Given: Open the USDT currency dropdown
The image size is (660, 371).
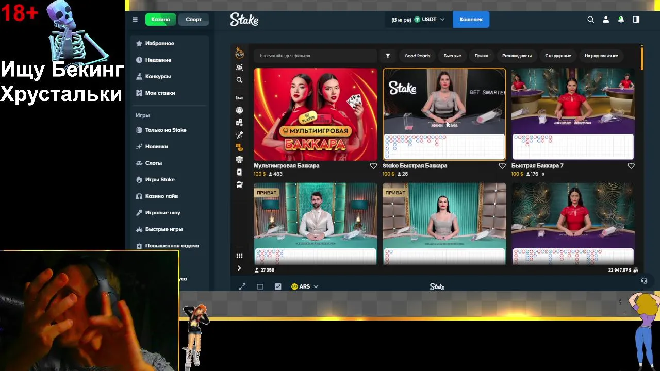Looking at the screenshot, I should click(x=418, y=20).
